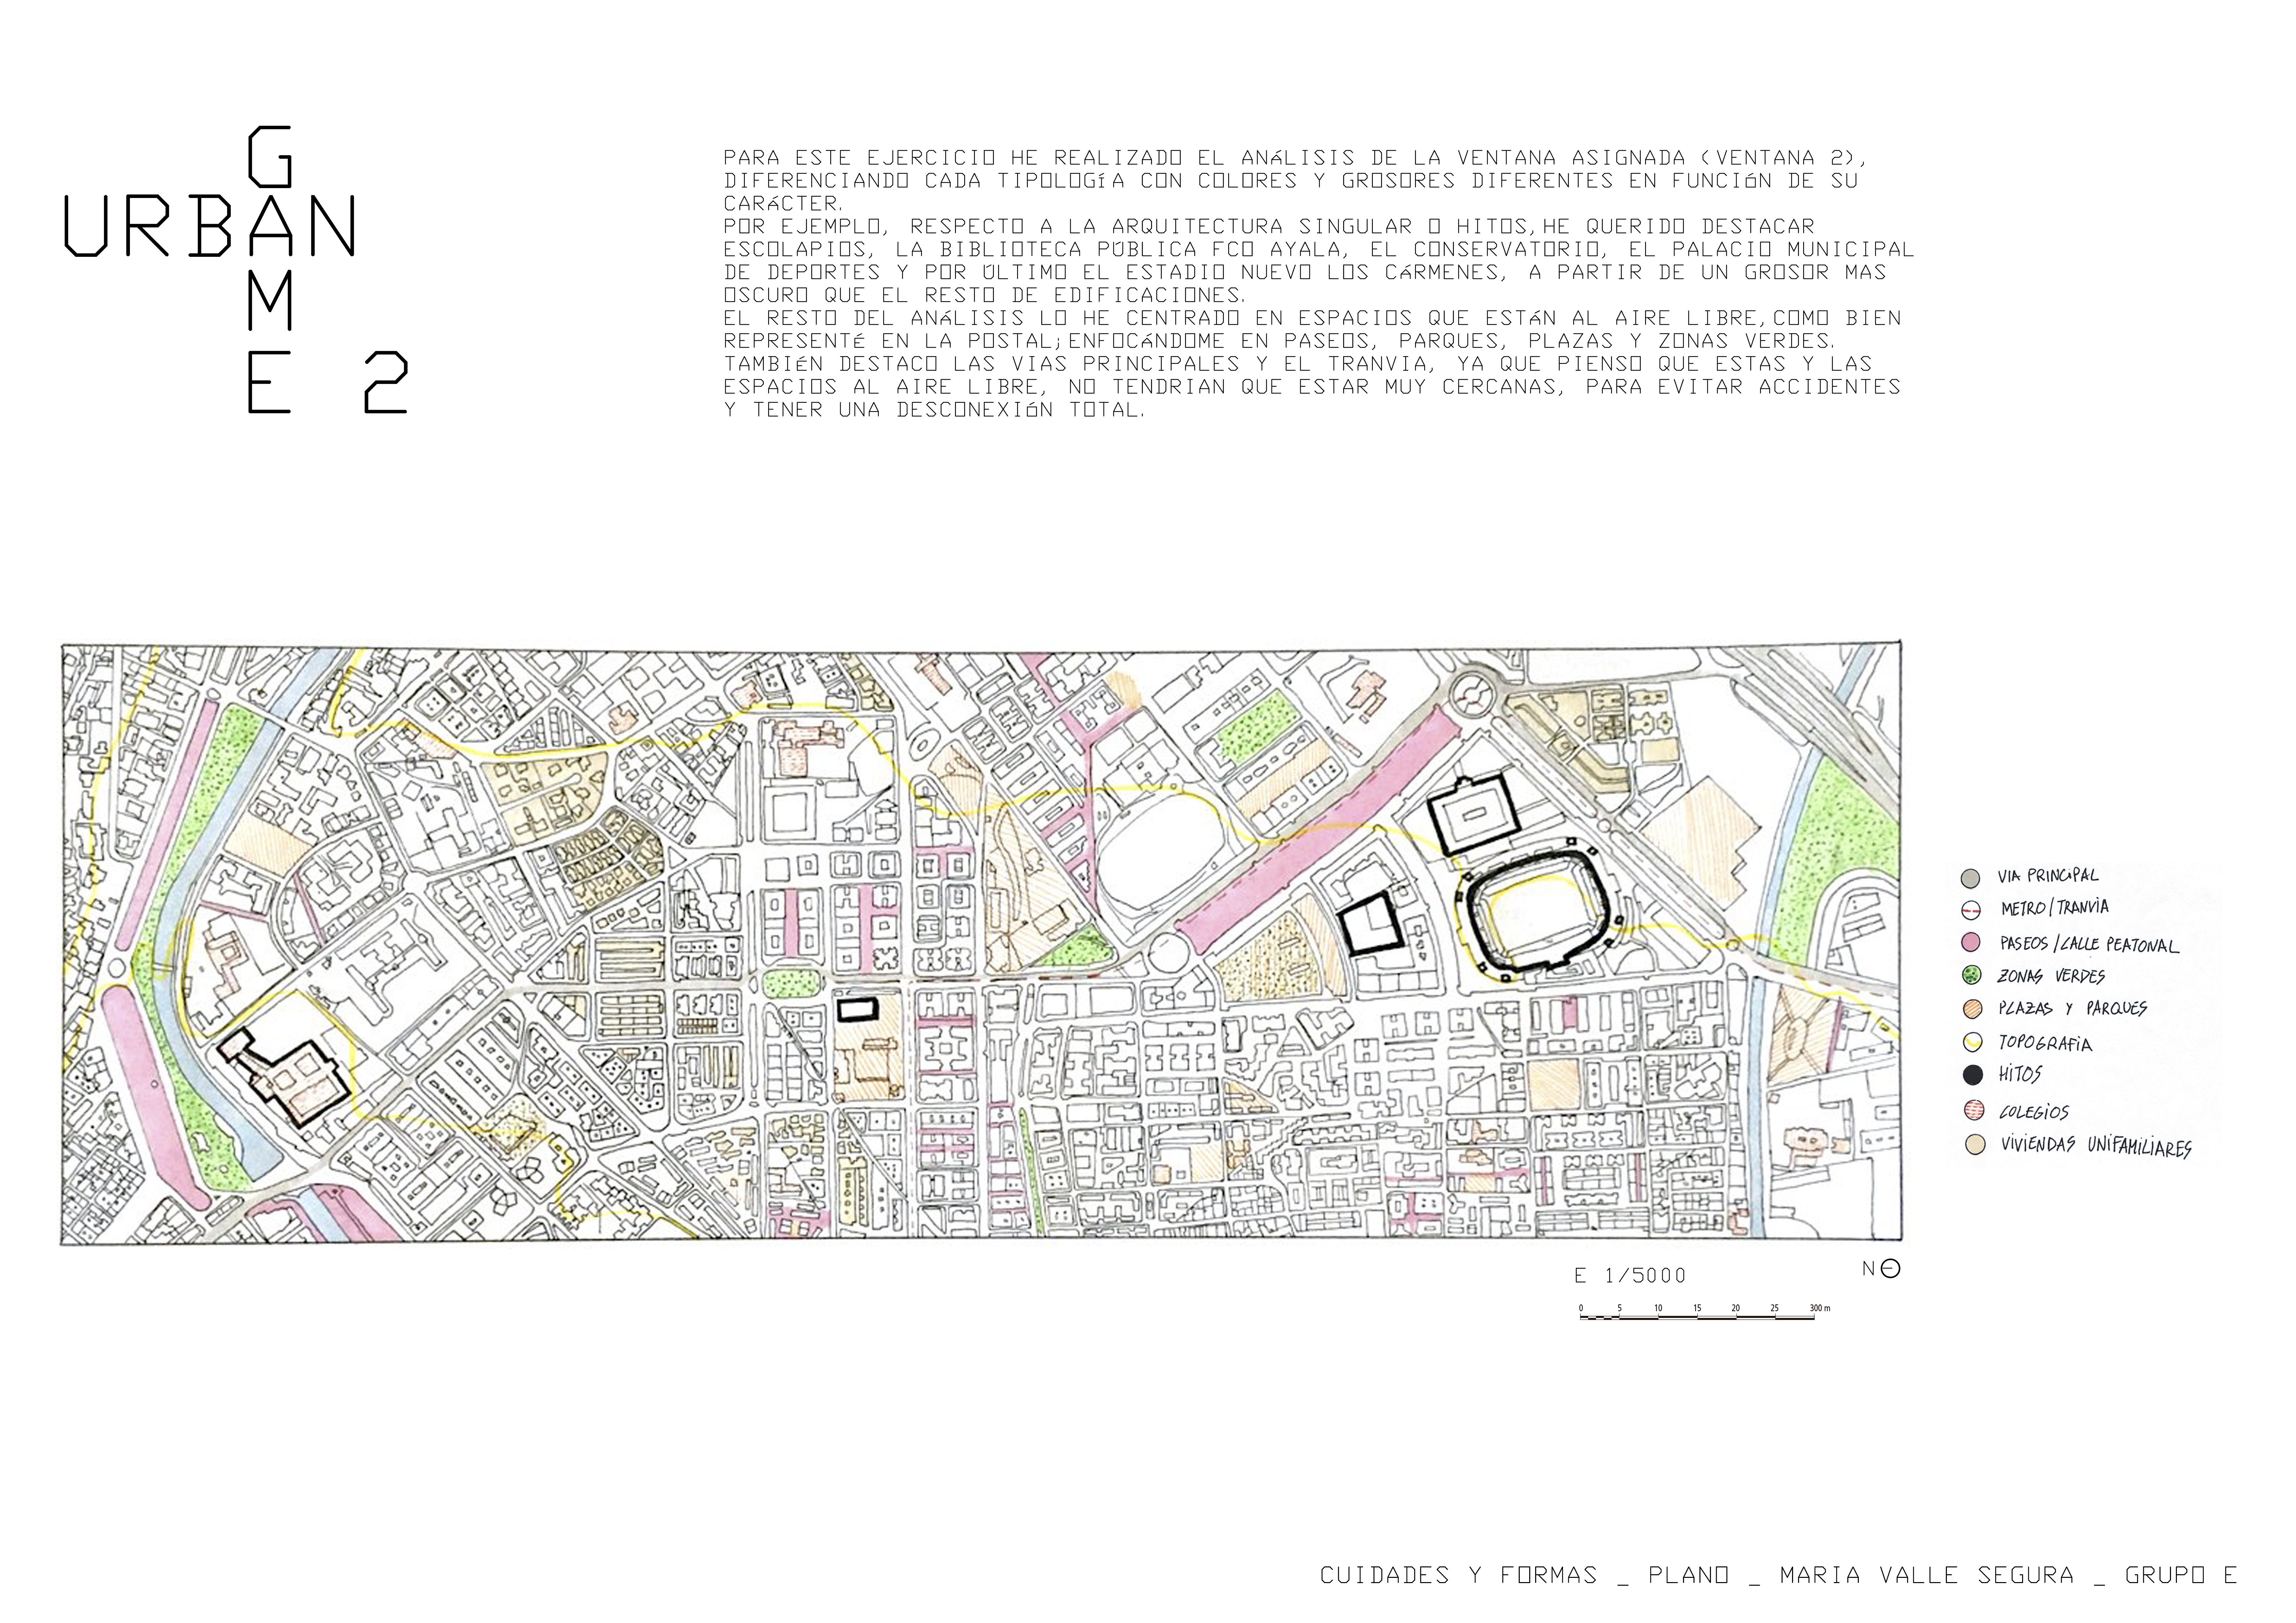The width and height of the screenshot is (2296, 1623).
Task: Click the red striped Colegios legend circle
Action: coord(1974,1110)
